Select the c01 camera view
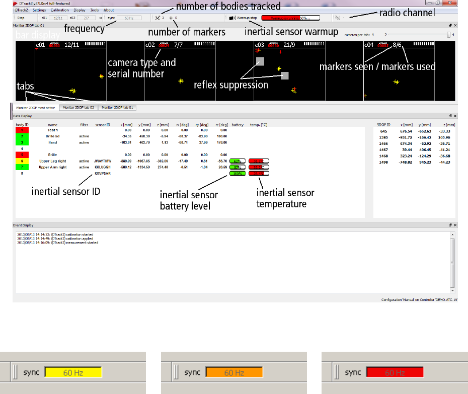This screenshot has width=468, height=394. pyautogui.click(x=71, y=71)
